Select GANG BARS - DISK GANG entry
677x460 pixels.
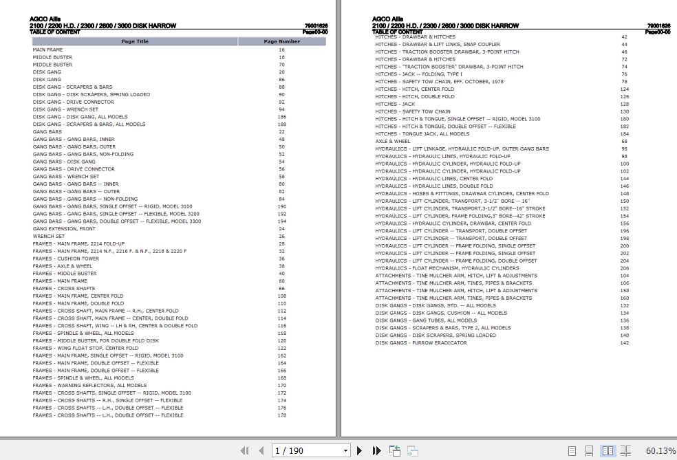pyautogui.click(x=64, y=162)
